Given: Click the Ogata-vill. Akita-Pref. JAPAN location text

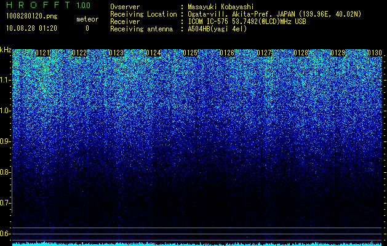Looking at the screenshot, I should (x=274, y=14).
